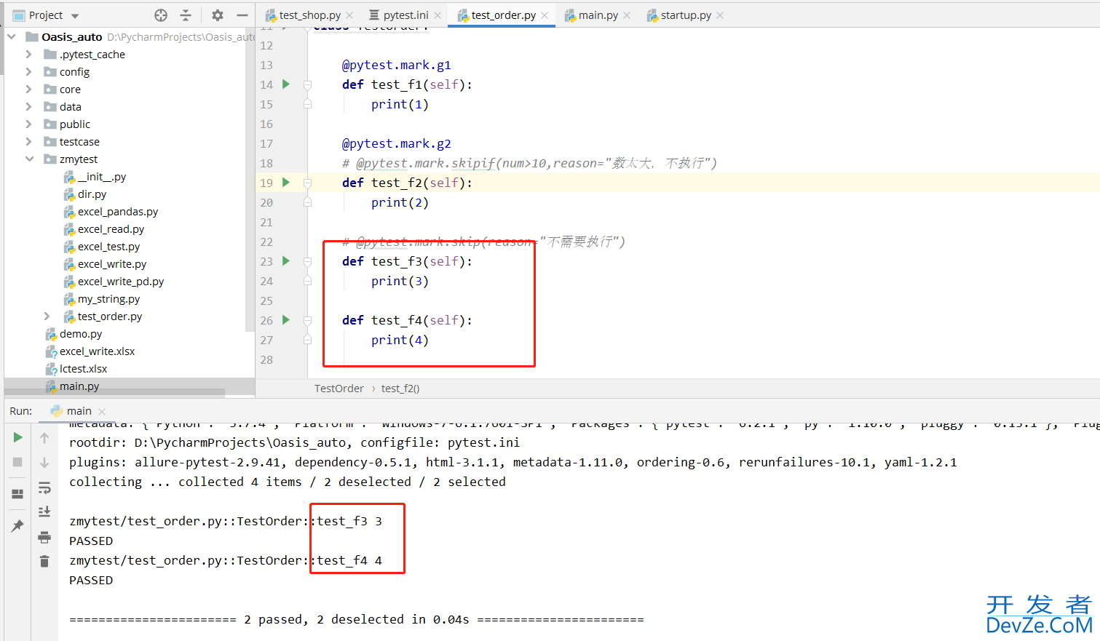Clear all console output trash icon

point(44,561)
